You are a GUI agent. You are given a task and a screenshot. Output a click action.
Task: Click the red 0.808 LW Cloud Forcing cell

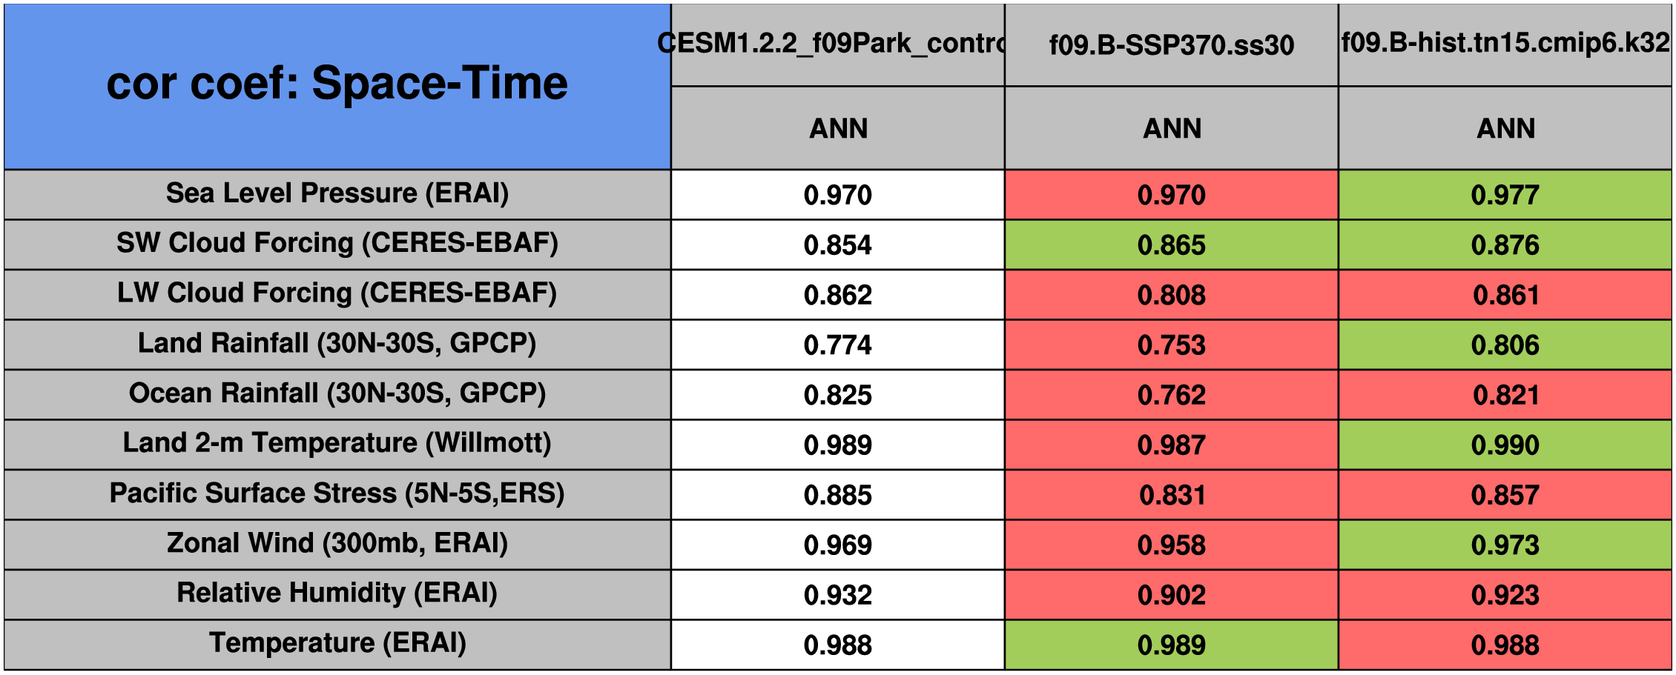(x=1172, y=295)
